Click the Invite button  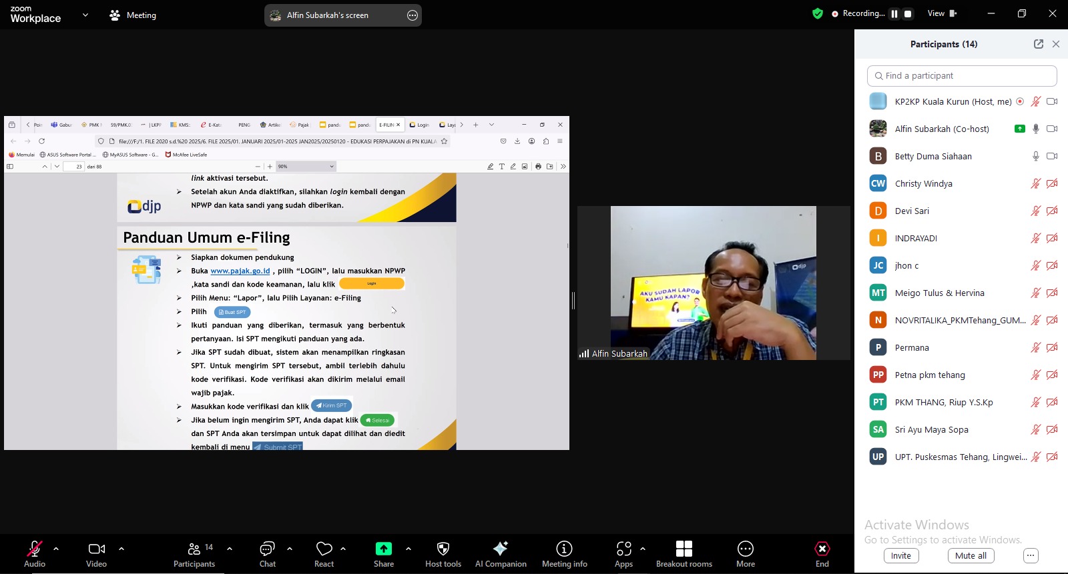pyautogui.click(x=900, y=555)
